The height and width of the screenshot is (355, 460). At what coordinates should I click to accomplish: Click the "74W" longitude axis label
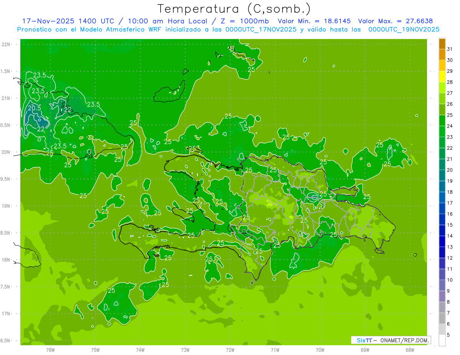[x=140, y=350]
